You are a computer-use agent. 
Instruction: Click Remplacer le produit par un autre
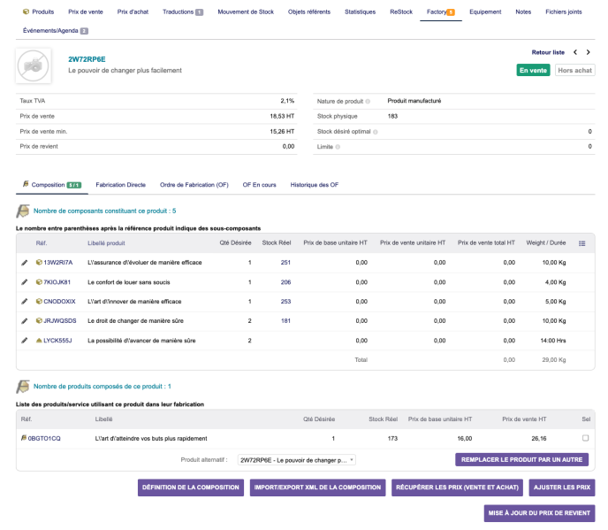522,460
